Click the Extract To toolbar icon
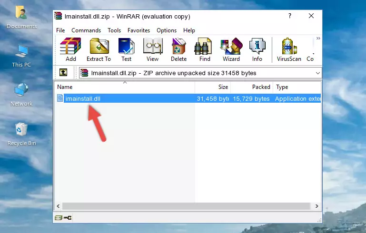 [x=99, y=49]
